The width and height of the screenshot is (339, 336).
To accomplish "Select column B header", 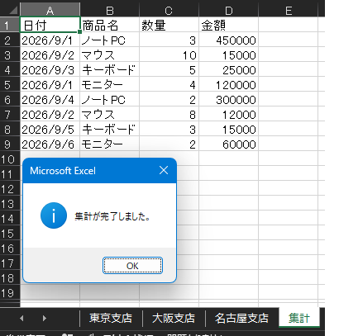I will (x=110, y=10).
